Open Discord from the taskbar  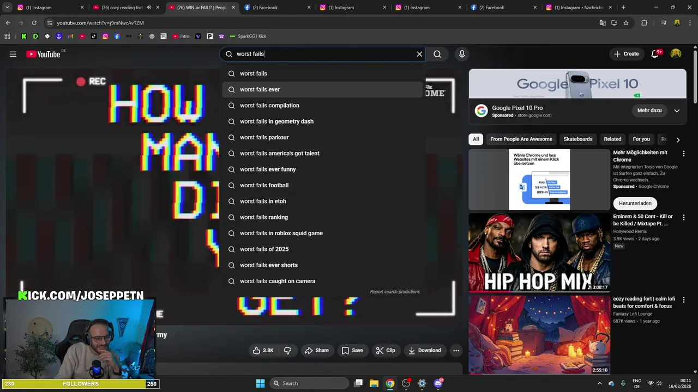pyautogui.click(x=438, y=383)
